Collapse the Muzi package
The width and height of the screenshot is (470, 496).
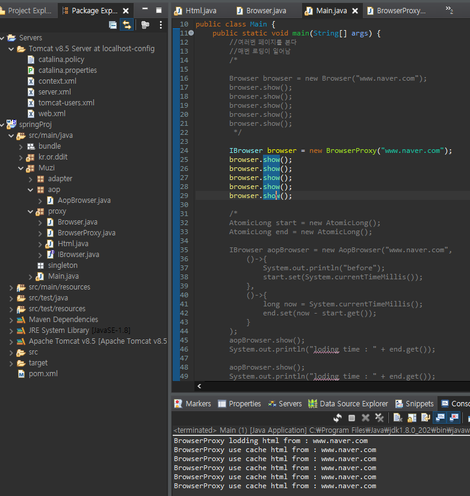21,169
